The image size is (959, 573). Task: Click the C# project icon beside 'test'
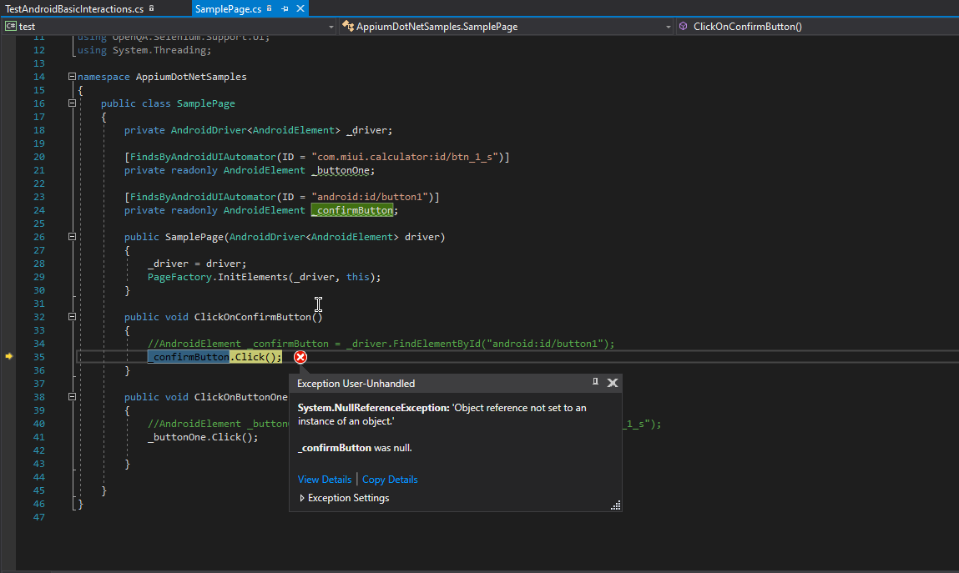pos(10,26)
